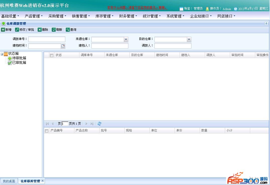Screen dimensions: 270x185
Task: Click the 查询 search icon
Action: tap(68, 30)
